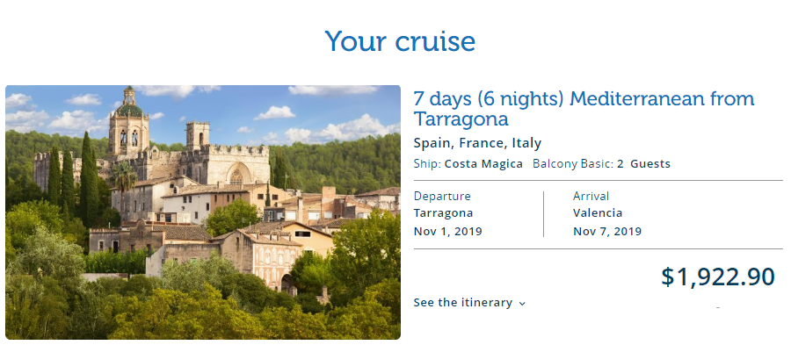Select the 7 days Mediterranean cruise title
Screen dimensions: 791x345
[584, 108]
